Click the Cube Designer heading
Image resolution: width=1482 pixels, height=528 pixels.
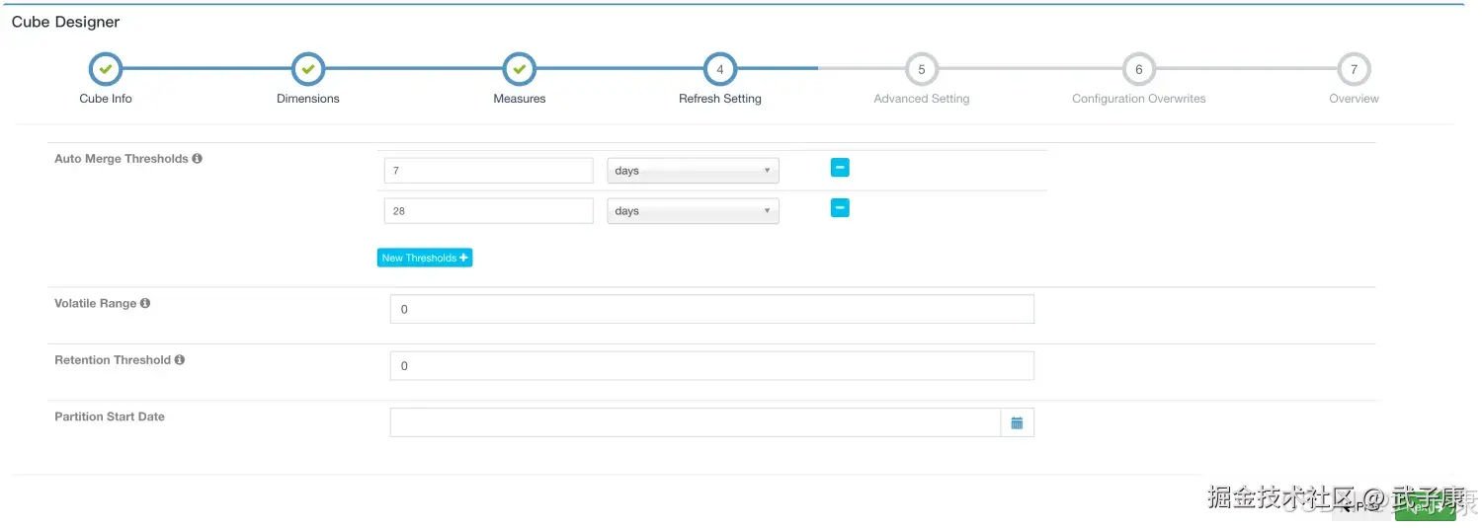(x=66, y=22)
